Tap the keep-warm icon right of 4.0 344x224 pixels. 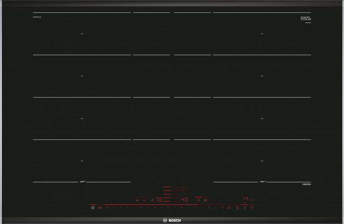pos(205,200)
